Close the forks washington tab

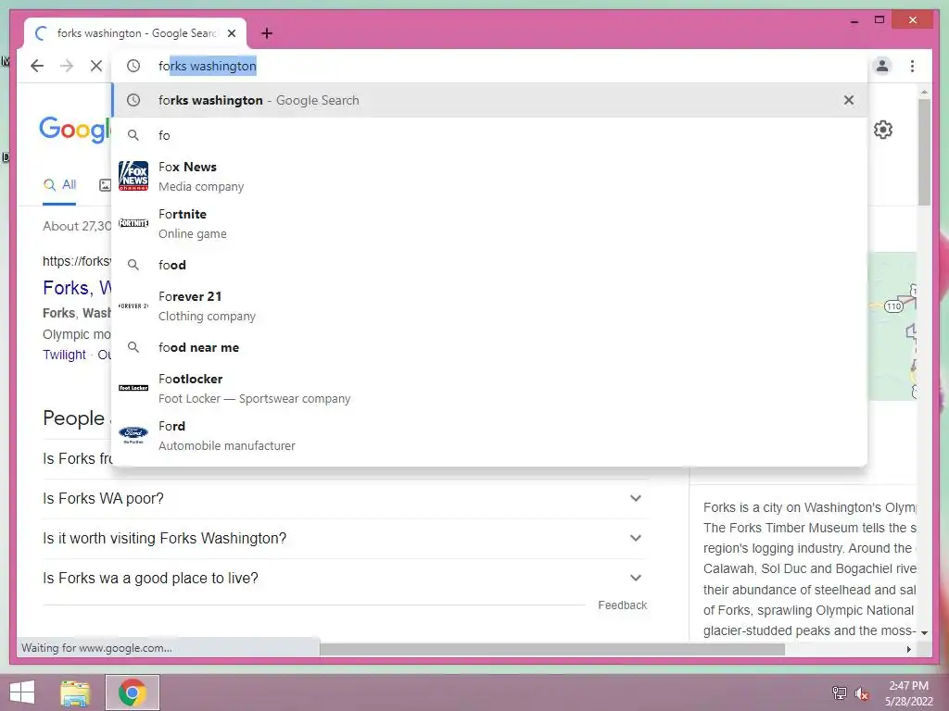232,33
